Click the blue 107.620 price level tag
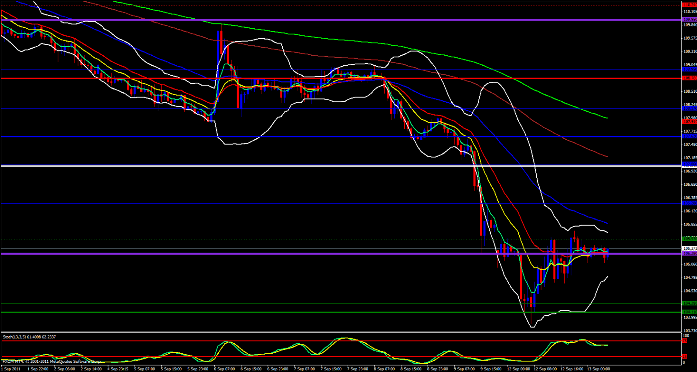The height and width of the screenshot is (372, 697). click(689, 137)
